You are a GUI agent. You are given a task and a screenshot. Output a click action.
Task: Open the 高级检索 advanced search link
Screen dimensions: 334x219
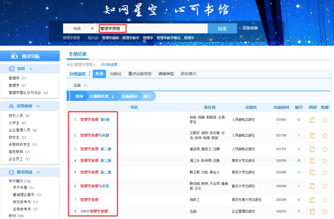point(250,28)
